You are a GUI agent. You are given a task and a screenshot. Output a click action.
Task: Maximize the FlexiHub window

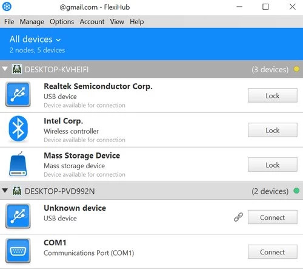[265, 7]
